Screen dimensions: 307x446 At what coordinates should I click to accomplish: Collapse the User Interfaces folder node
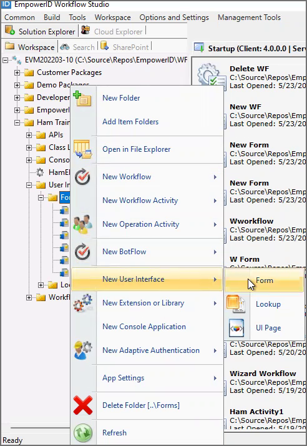(x=29, y=185)
